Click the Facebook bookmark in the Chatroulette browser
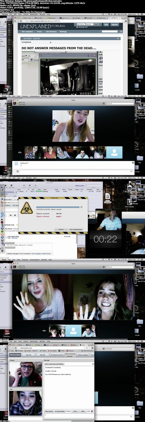Screen dimensions: 145x422 point(19,351)
